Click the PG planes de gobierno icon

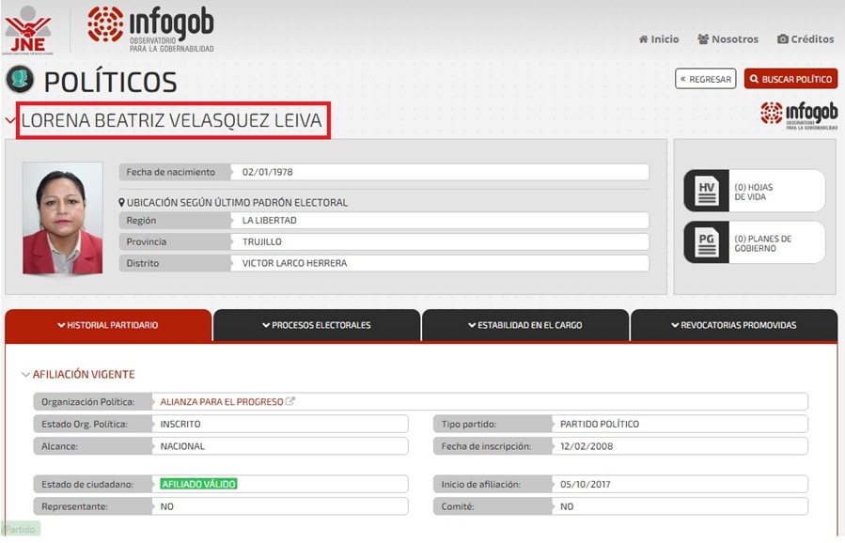pos(707,243)
